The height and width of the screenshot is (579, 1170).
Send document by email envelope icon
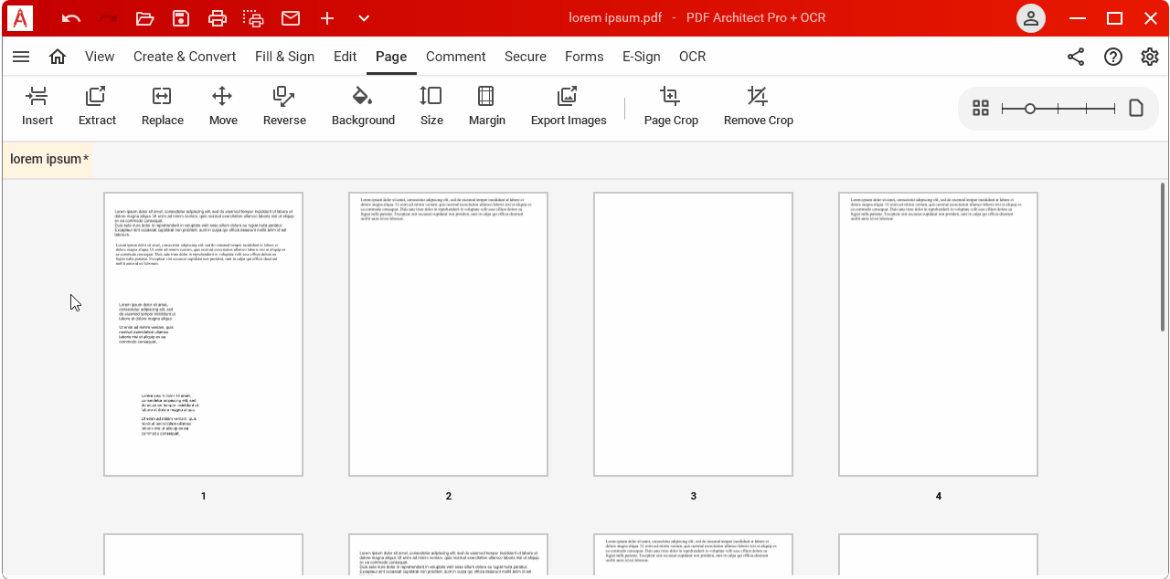pyautogui.click(x=291, y=18)
